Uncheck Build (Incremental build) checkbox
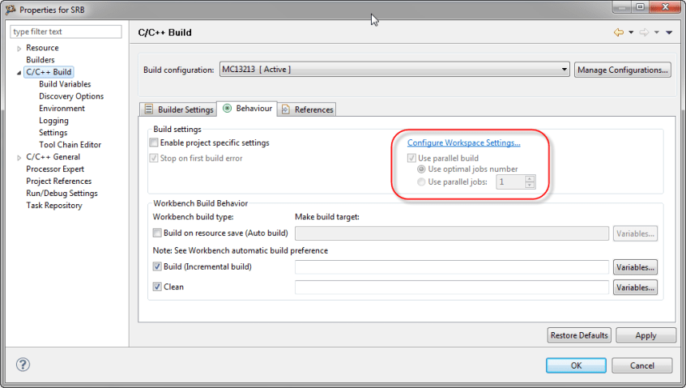 click(157, 266)
